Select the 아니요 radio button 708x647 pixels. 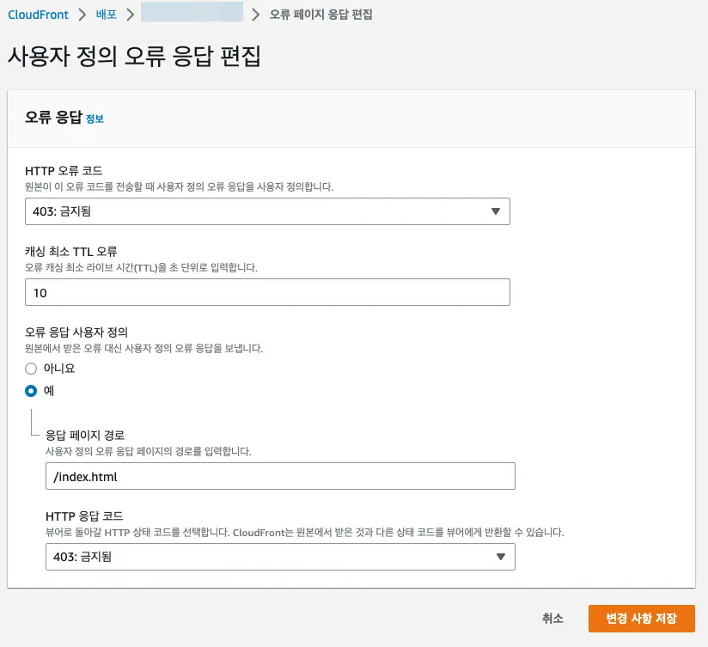[31, 368]
